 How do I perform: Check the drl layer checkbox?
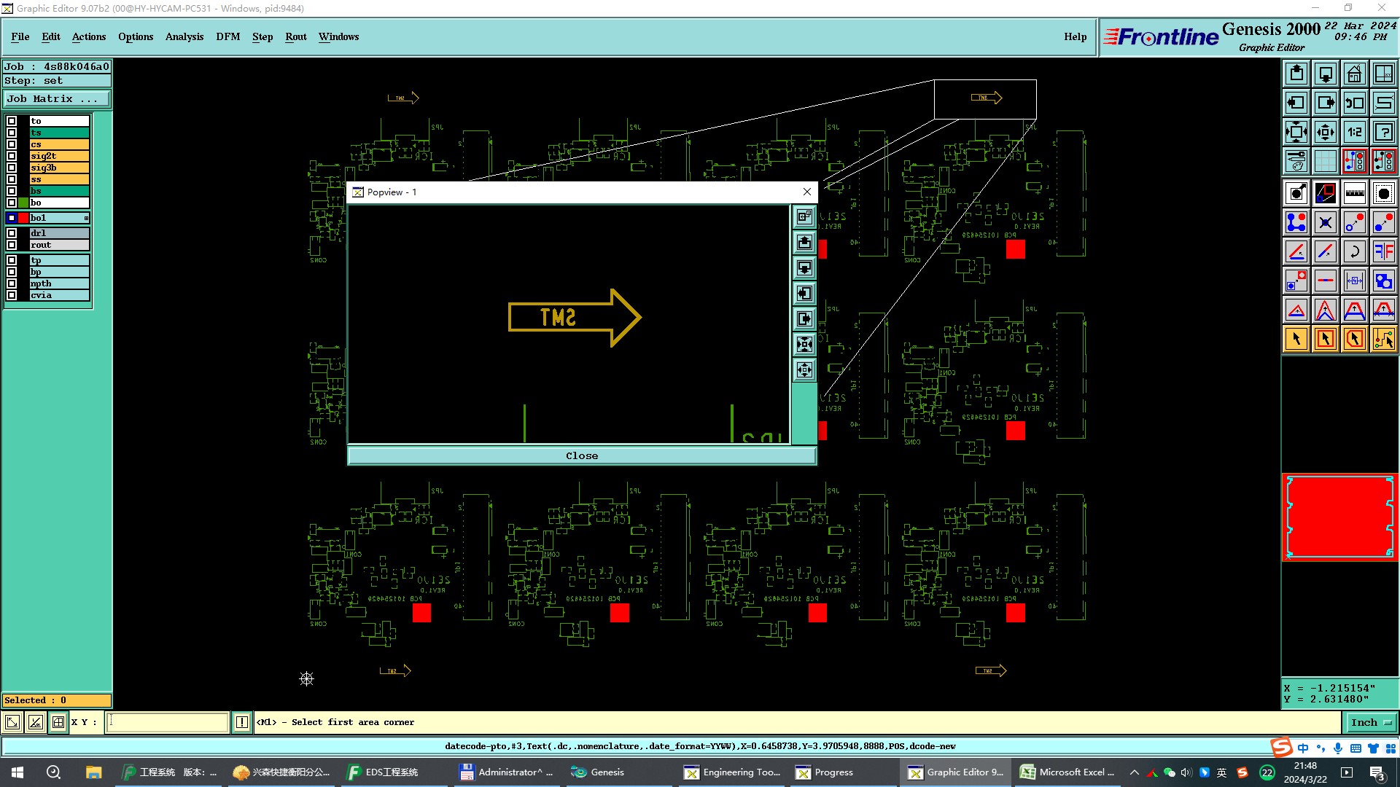click(x=12, y=233)
